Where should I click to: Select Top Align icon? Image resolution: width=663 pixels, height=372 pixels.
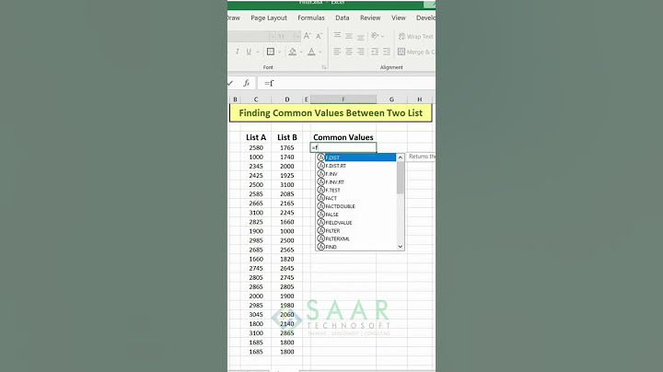[x=337, y=36]
